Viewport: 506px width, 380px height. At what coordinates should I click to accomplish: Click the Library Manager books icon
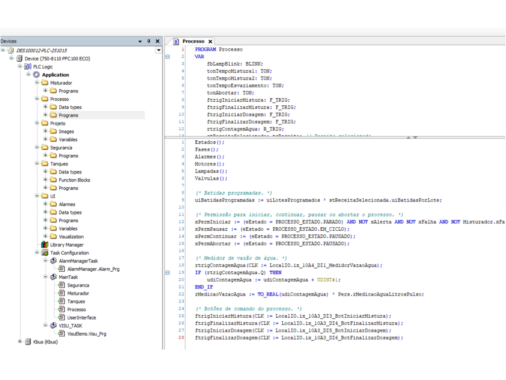coord(45,245)
